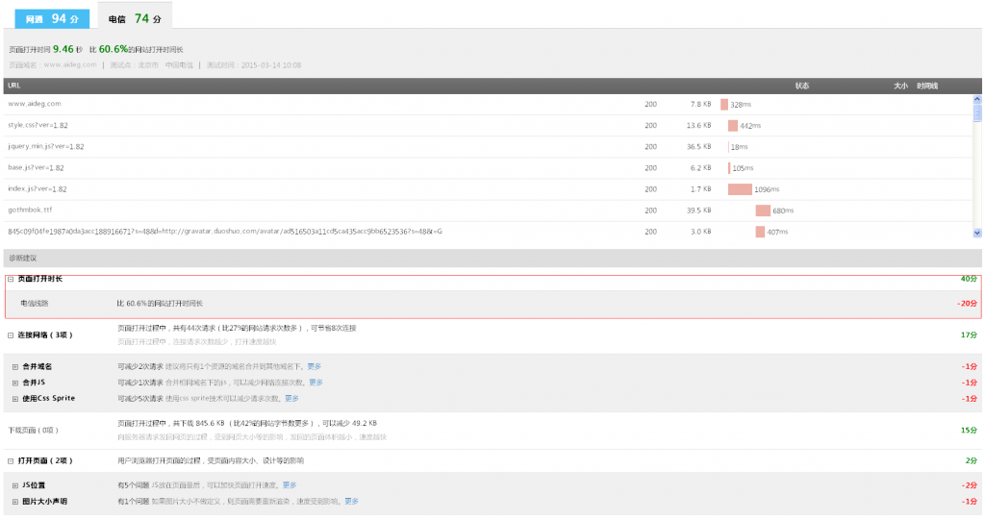Collapse the 连接网络 (3项) section
985x520 pixels.
[11, 335]
